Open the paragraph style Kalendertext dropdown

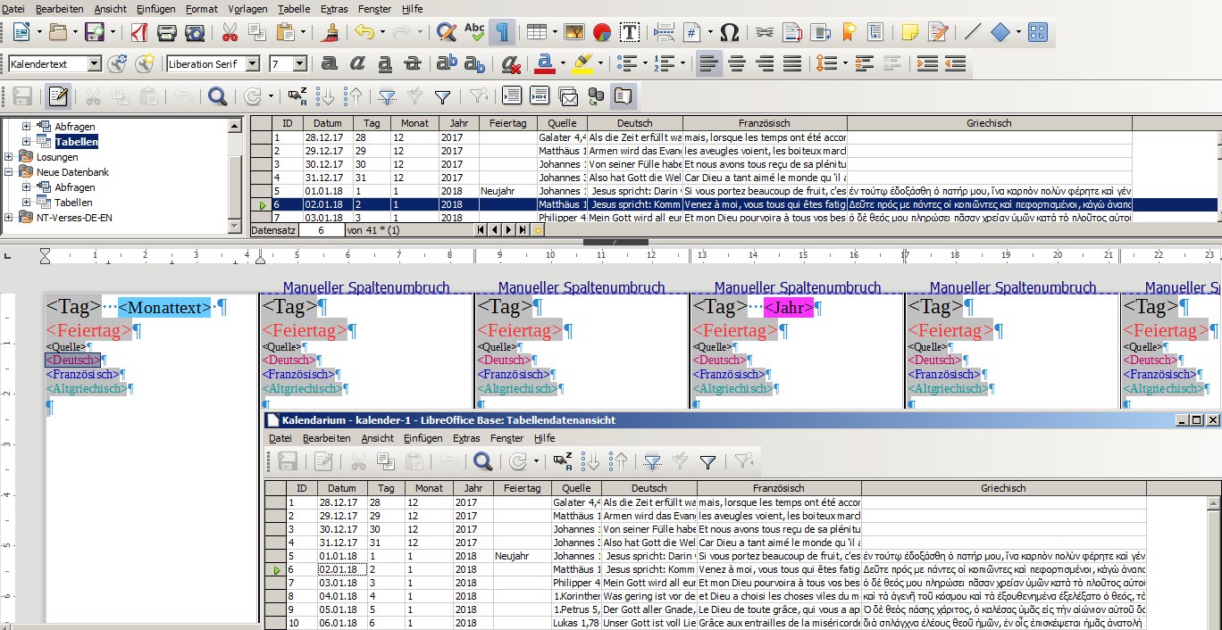(95, 64)
